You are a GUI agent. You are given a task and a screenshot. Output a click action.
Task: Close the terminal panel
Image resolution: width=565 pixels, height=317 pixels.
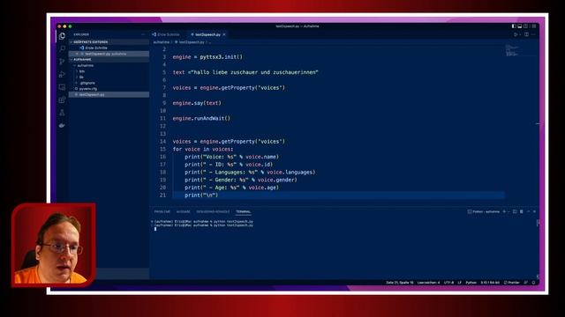point(534,211)
